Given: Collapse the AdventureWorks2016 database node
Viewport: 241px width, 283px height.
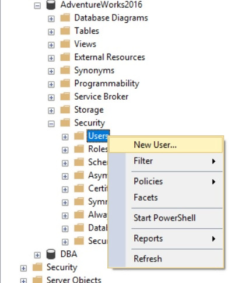Looking at the screenshot, I should pyautogui.click(x=37, y=6).
